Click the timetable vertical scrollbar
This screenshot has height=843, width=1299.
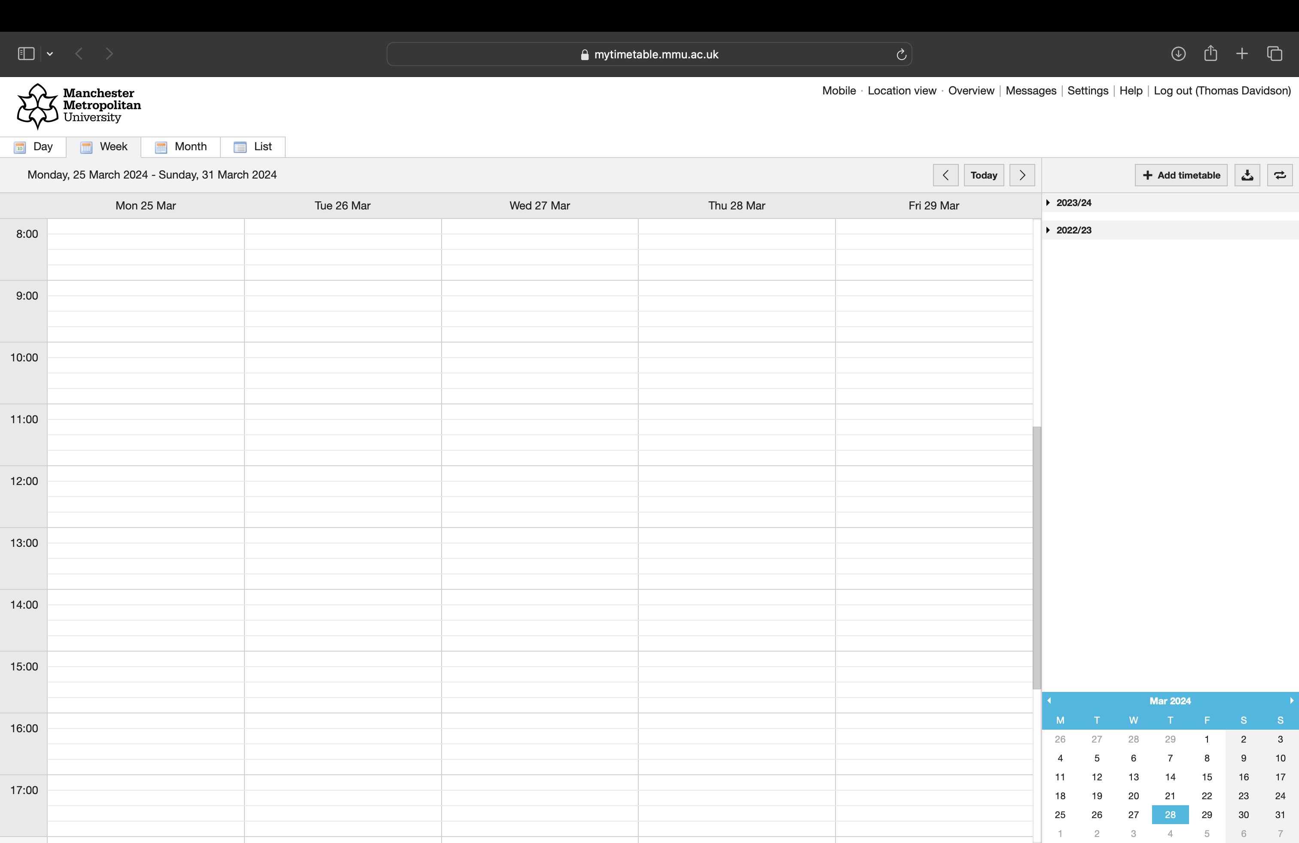[1037, 557]
